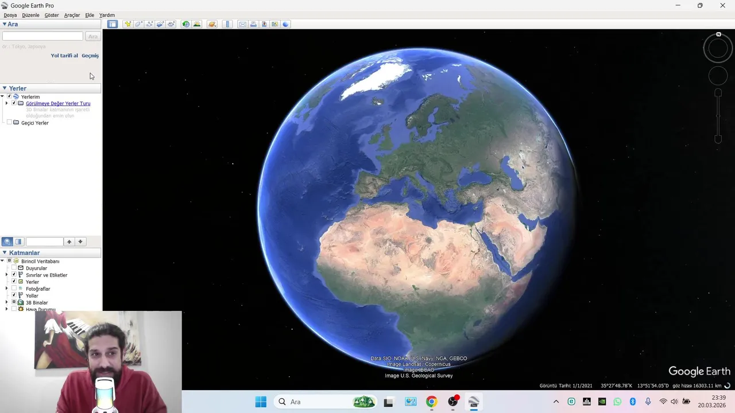The width and height of the screenshot is (735, 413).
Task: Click the Geçici Yerler folder icon
Action: coord(16,123)
